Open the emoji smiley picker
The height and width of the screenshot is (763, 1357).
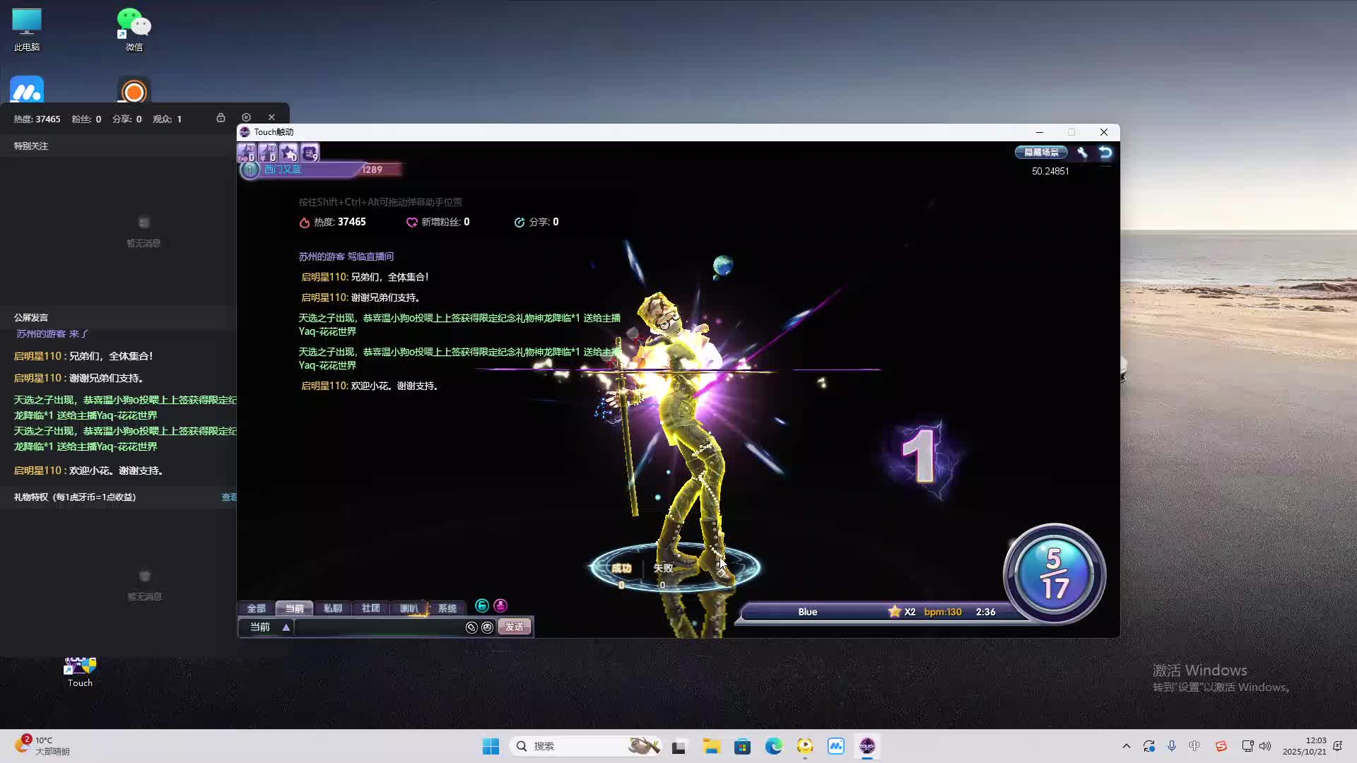click(487, 627)
